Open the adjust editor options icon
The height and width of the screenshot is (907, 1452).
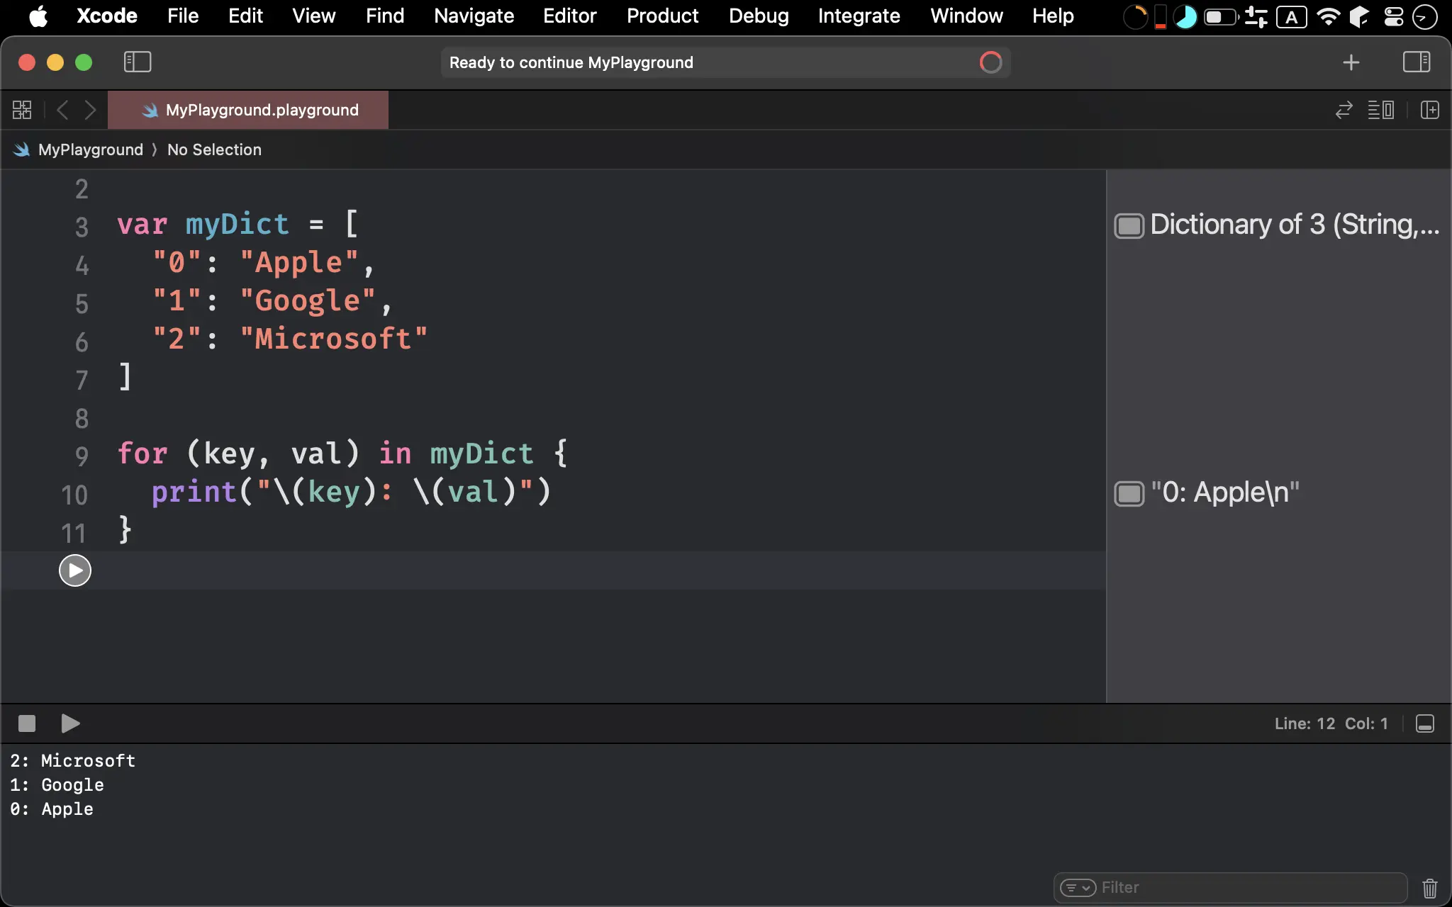(1380, 110)
